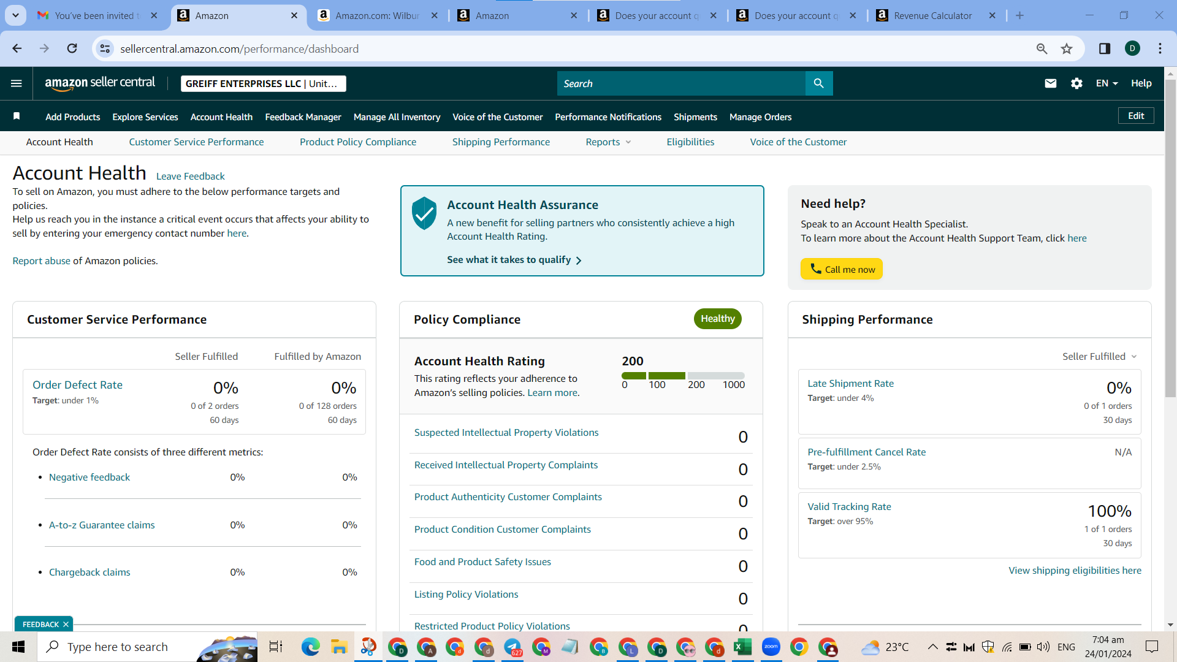Expand the Reports dropdown menu
1177x662 pixels.
608,142
